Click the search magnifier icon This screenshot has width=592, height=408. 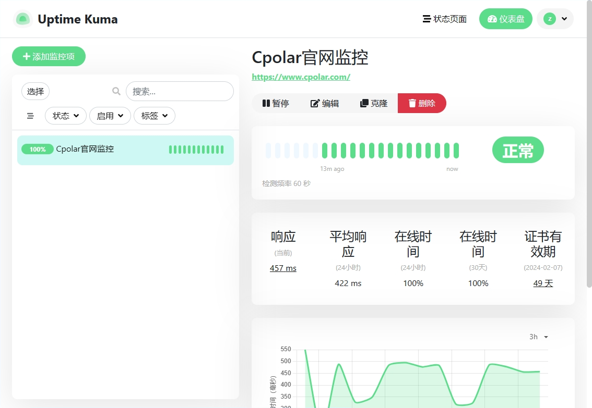[116, 91]
